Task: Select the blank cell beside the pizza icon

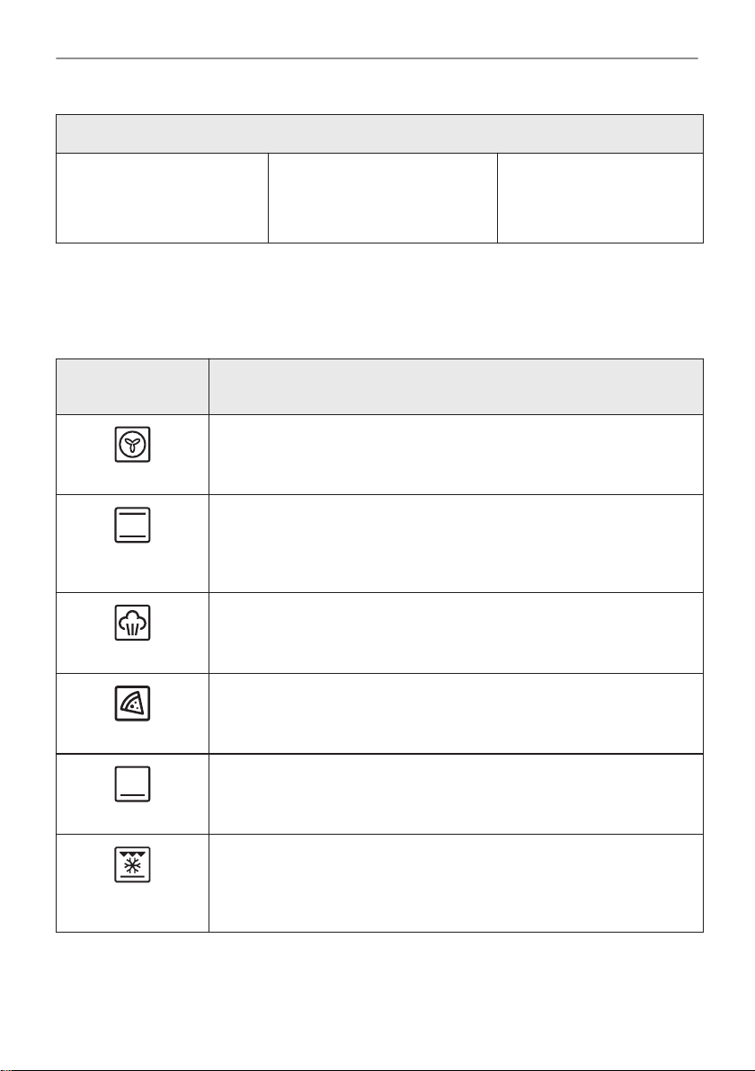Action: pos(456,713)
